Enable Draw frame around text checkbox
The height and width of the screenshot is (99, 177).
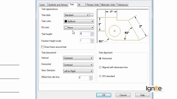click(42, 47)
